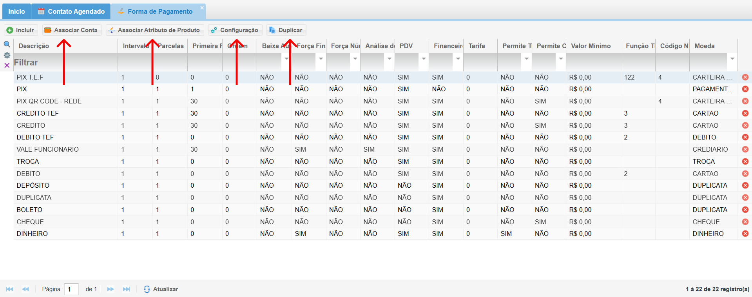Screen dimensions: 752x297
Task: Open Associar Conta from the toolbar
Action: [71, 30]
